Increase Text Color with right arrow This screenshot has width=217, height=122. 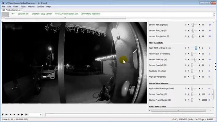pyautogui.click(x=200, y=71)
